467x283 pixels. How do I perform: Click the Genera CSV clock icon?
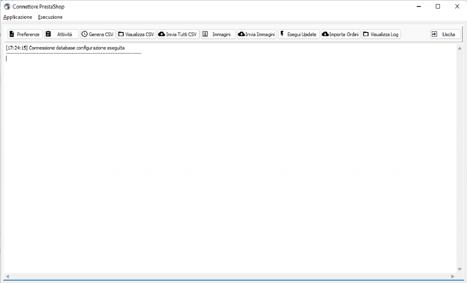pyautogui.click(x=84, y=34)
